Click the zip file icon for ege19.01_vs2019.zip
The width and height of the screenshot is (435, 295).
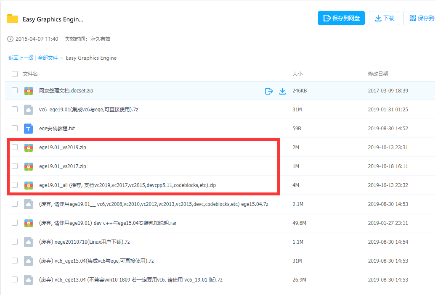click(x=28, y=147)
